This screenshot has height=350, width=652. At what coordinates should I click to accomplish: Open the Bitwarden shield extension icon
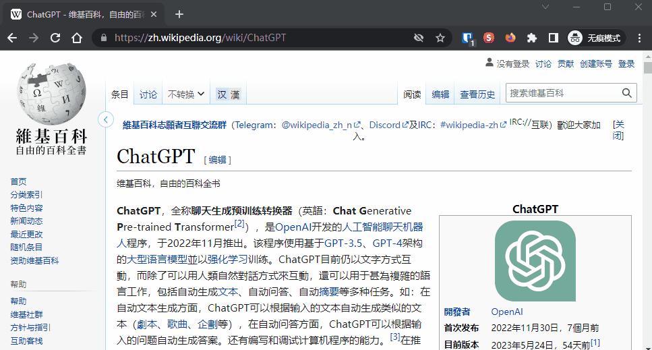(468, 38)
